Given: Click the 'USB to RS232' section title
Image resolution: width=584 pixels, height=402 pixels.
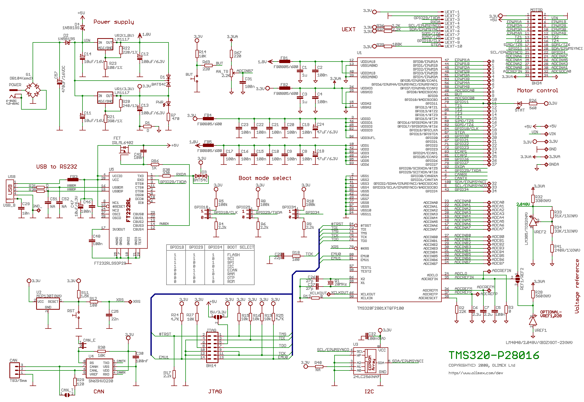Looking at the screenshot, I should 57,167.
